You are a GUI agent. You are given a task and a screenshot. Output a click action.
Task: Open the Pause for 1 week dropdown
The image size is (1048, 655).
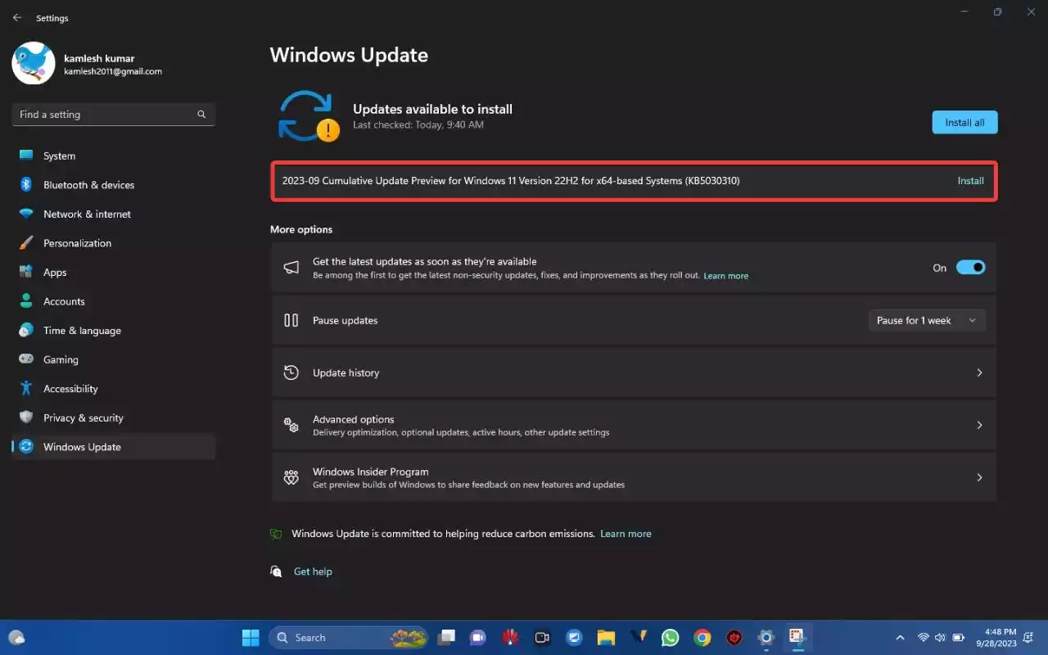point(926,320)
